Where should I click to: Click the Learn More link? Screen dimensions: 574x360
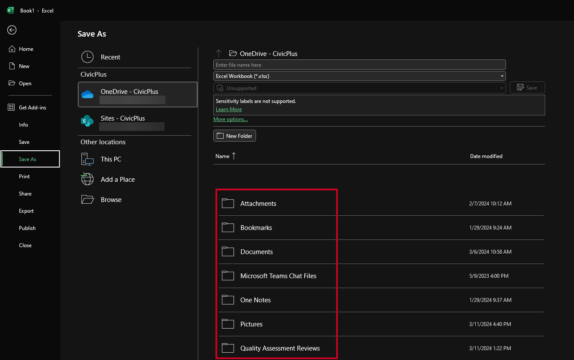point(229,109)
